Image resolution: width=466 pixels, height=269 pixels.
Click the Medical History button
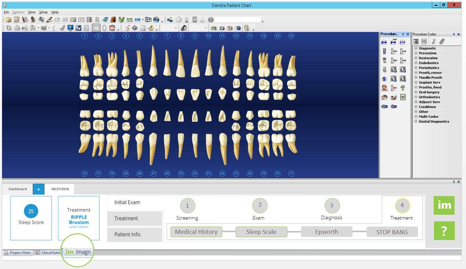point(196,232)
